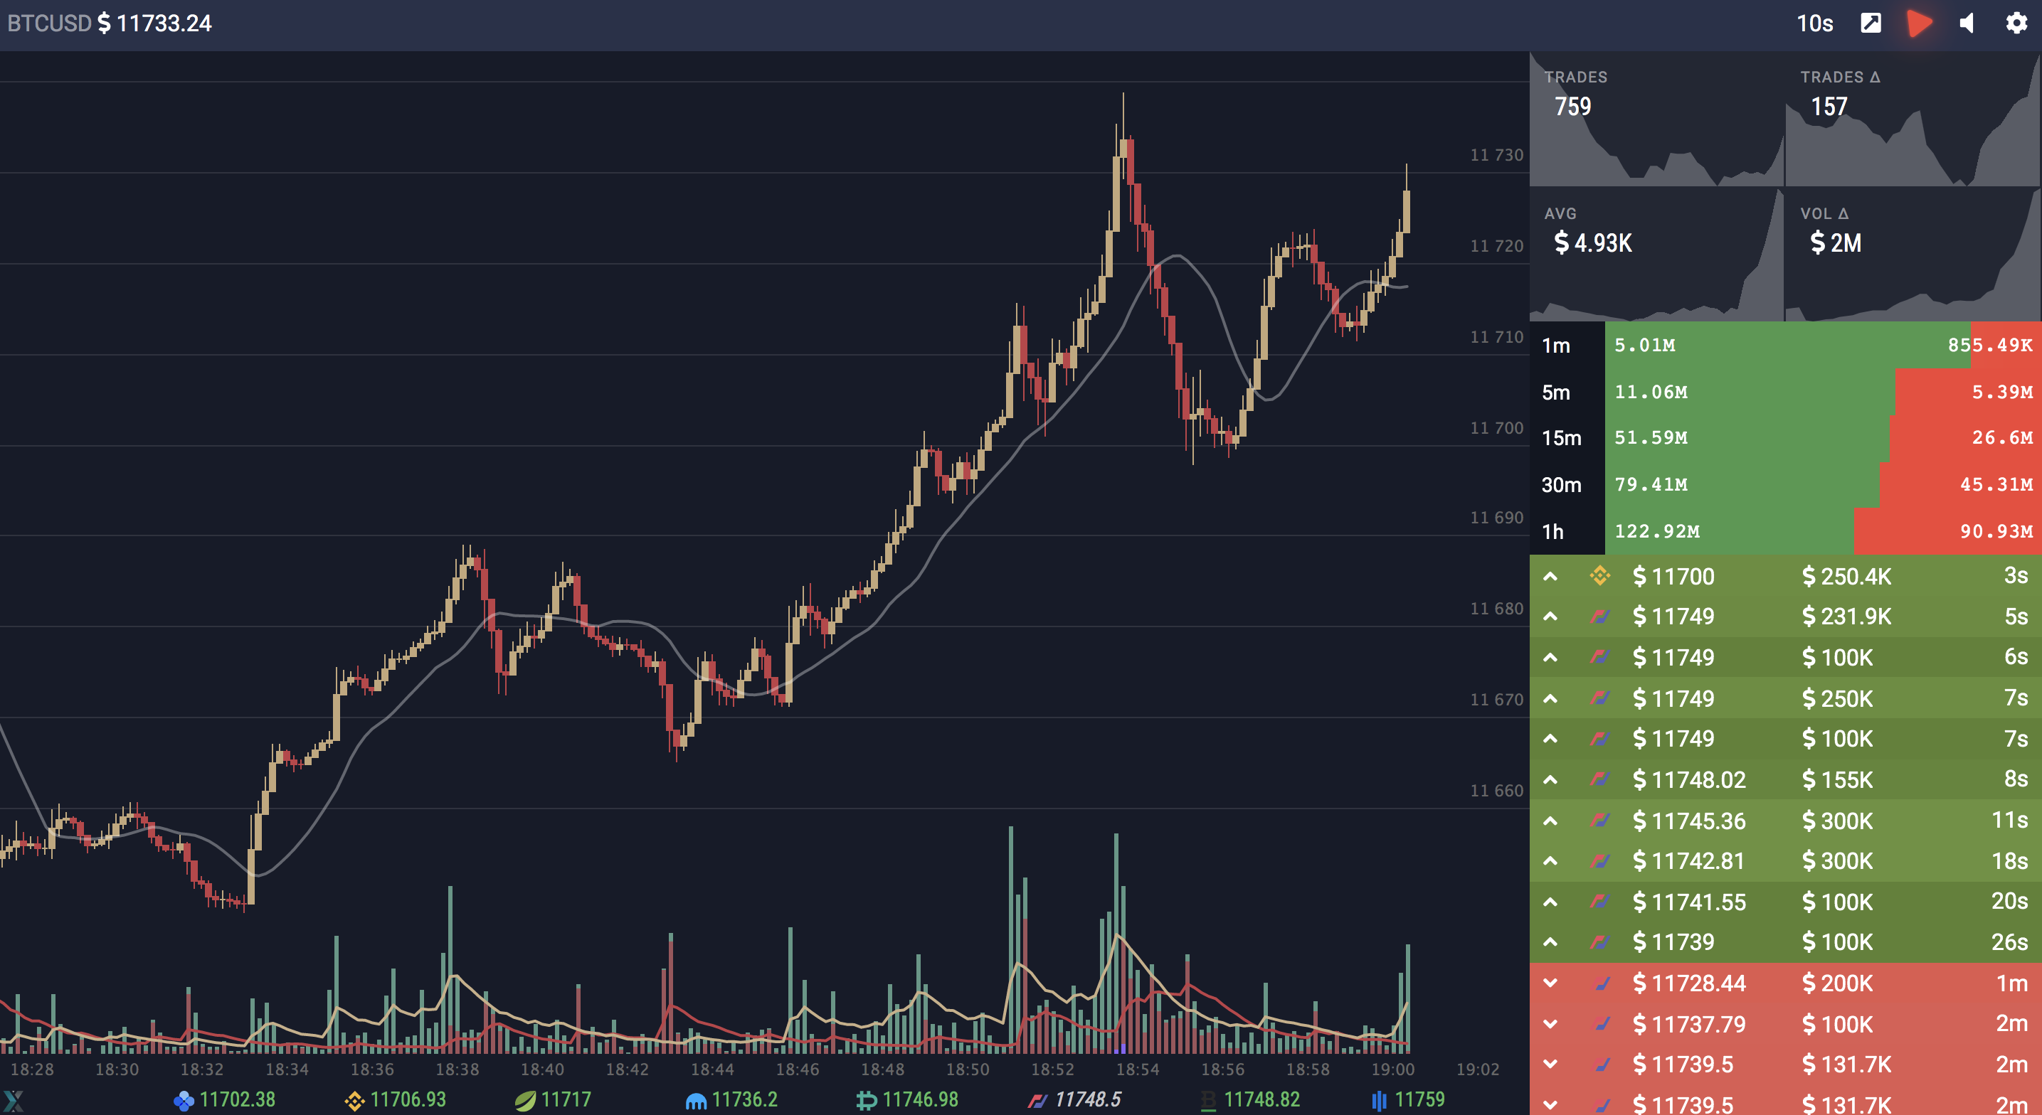Click the X-shaped exchange icon in bottom bar
Viewport: 2042px width, 1115px height.
point(14,1101)
